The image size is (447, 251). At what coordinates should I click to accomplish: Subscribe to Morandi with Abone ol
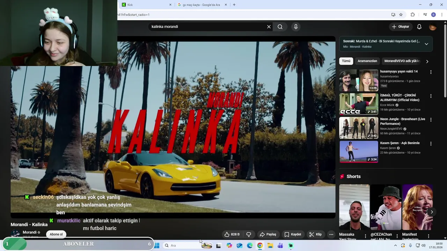(56, 234)
